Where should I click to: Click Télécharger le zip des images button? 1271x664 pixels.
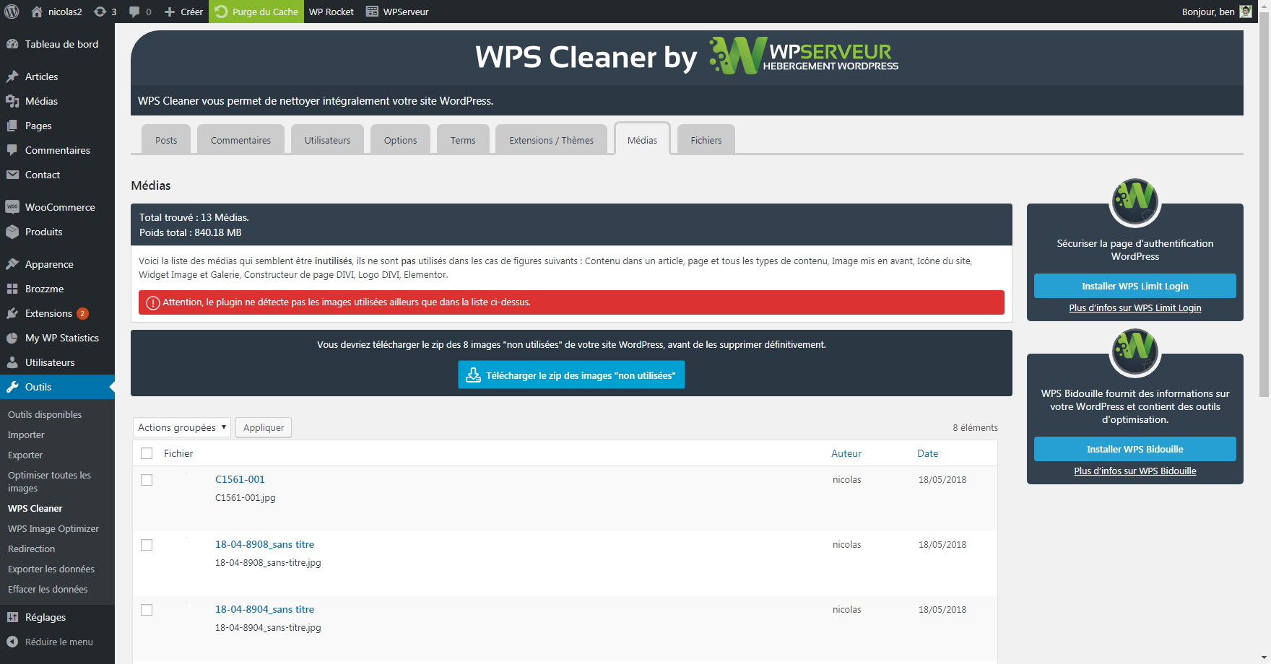pos(571,375)
